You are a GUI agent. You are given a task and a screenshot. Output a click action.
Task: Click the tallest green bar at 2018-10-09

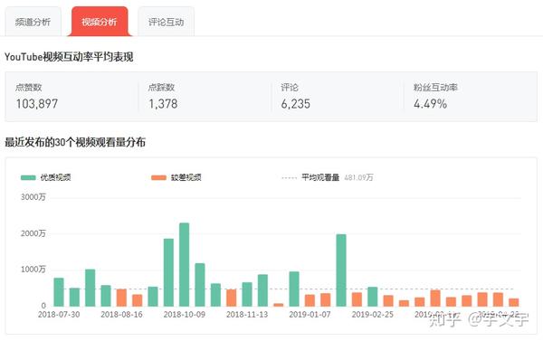click(185, 264)
